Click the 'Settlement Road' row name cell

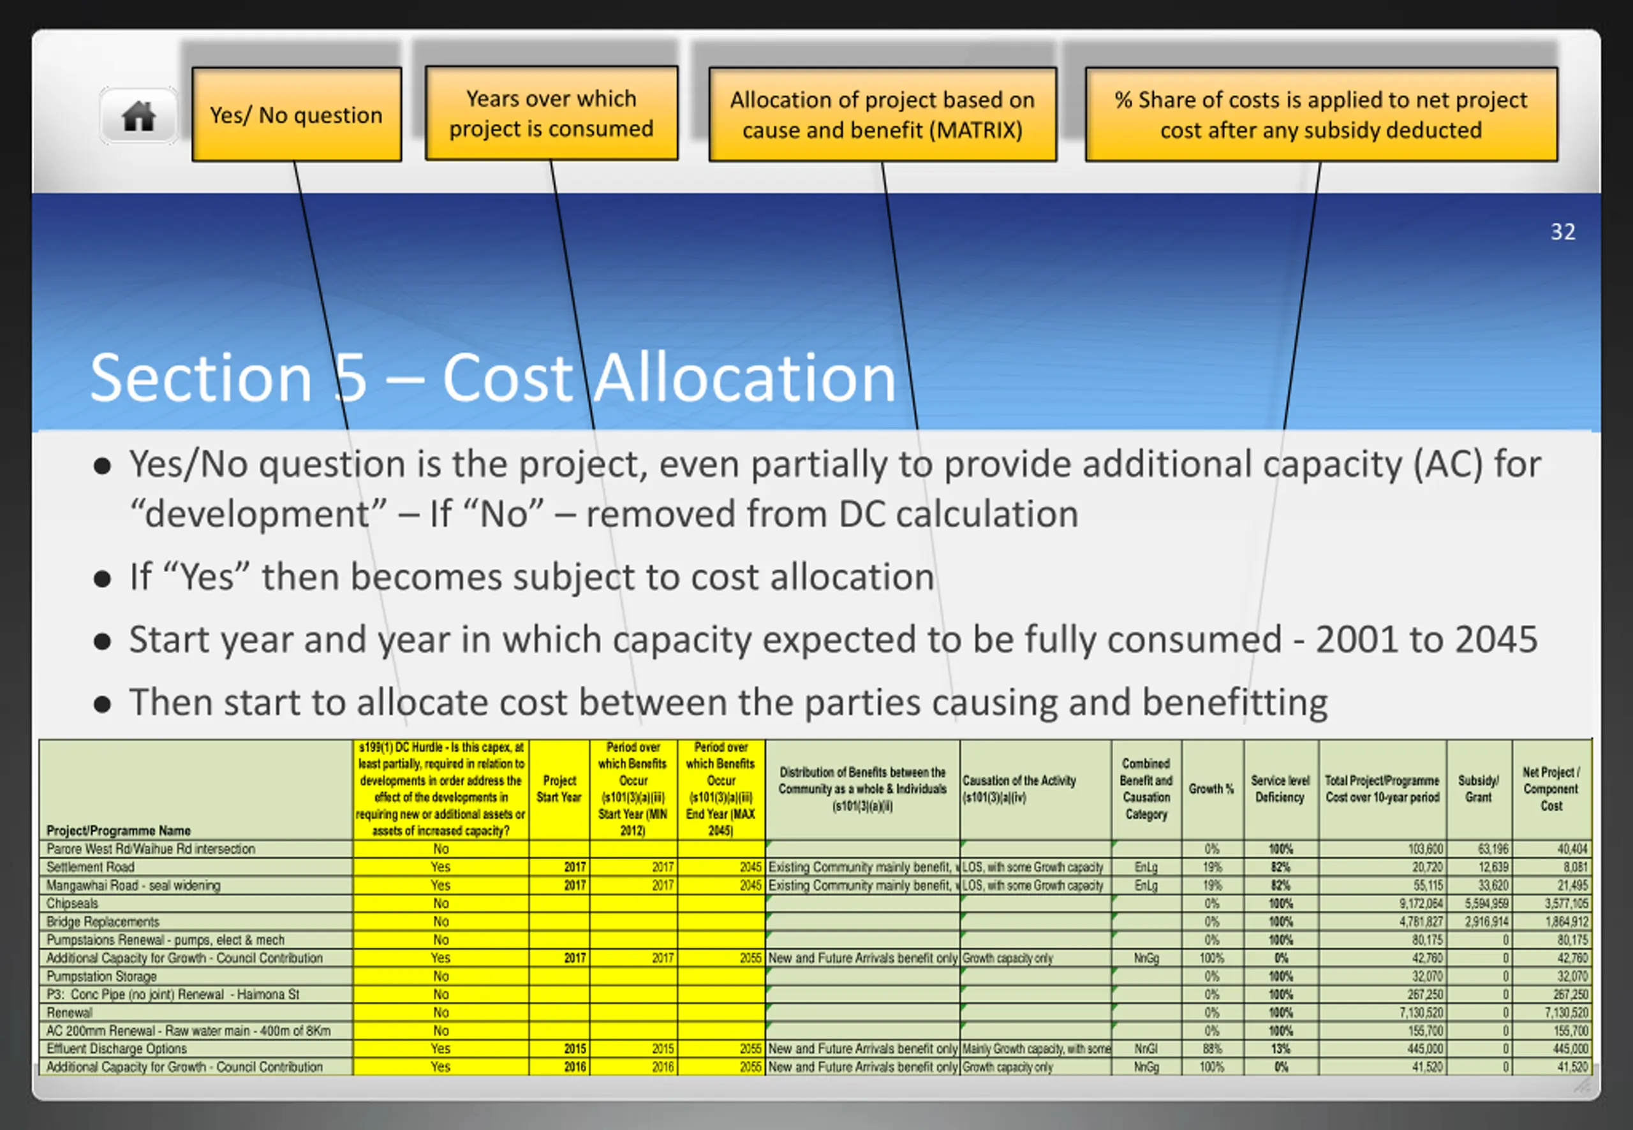tap(90, 867)
